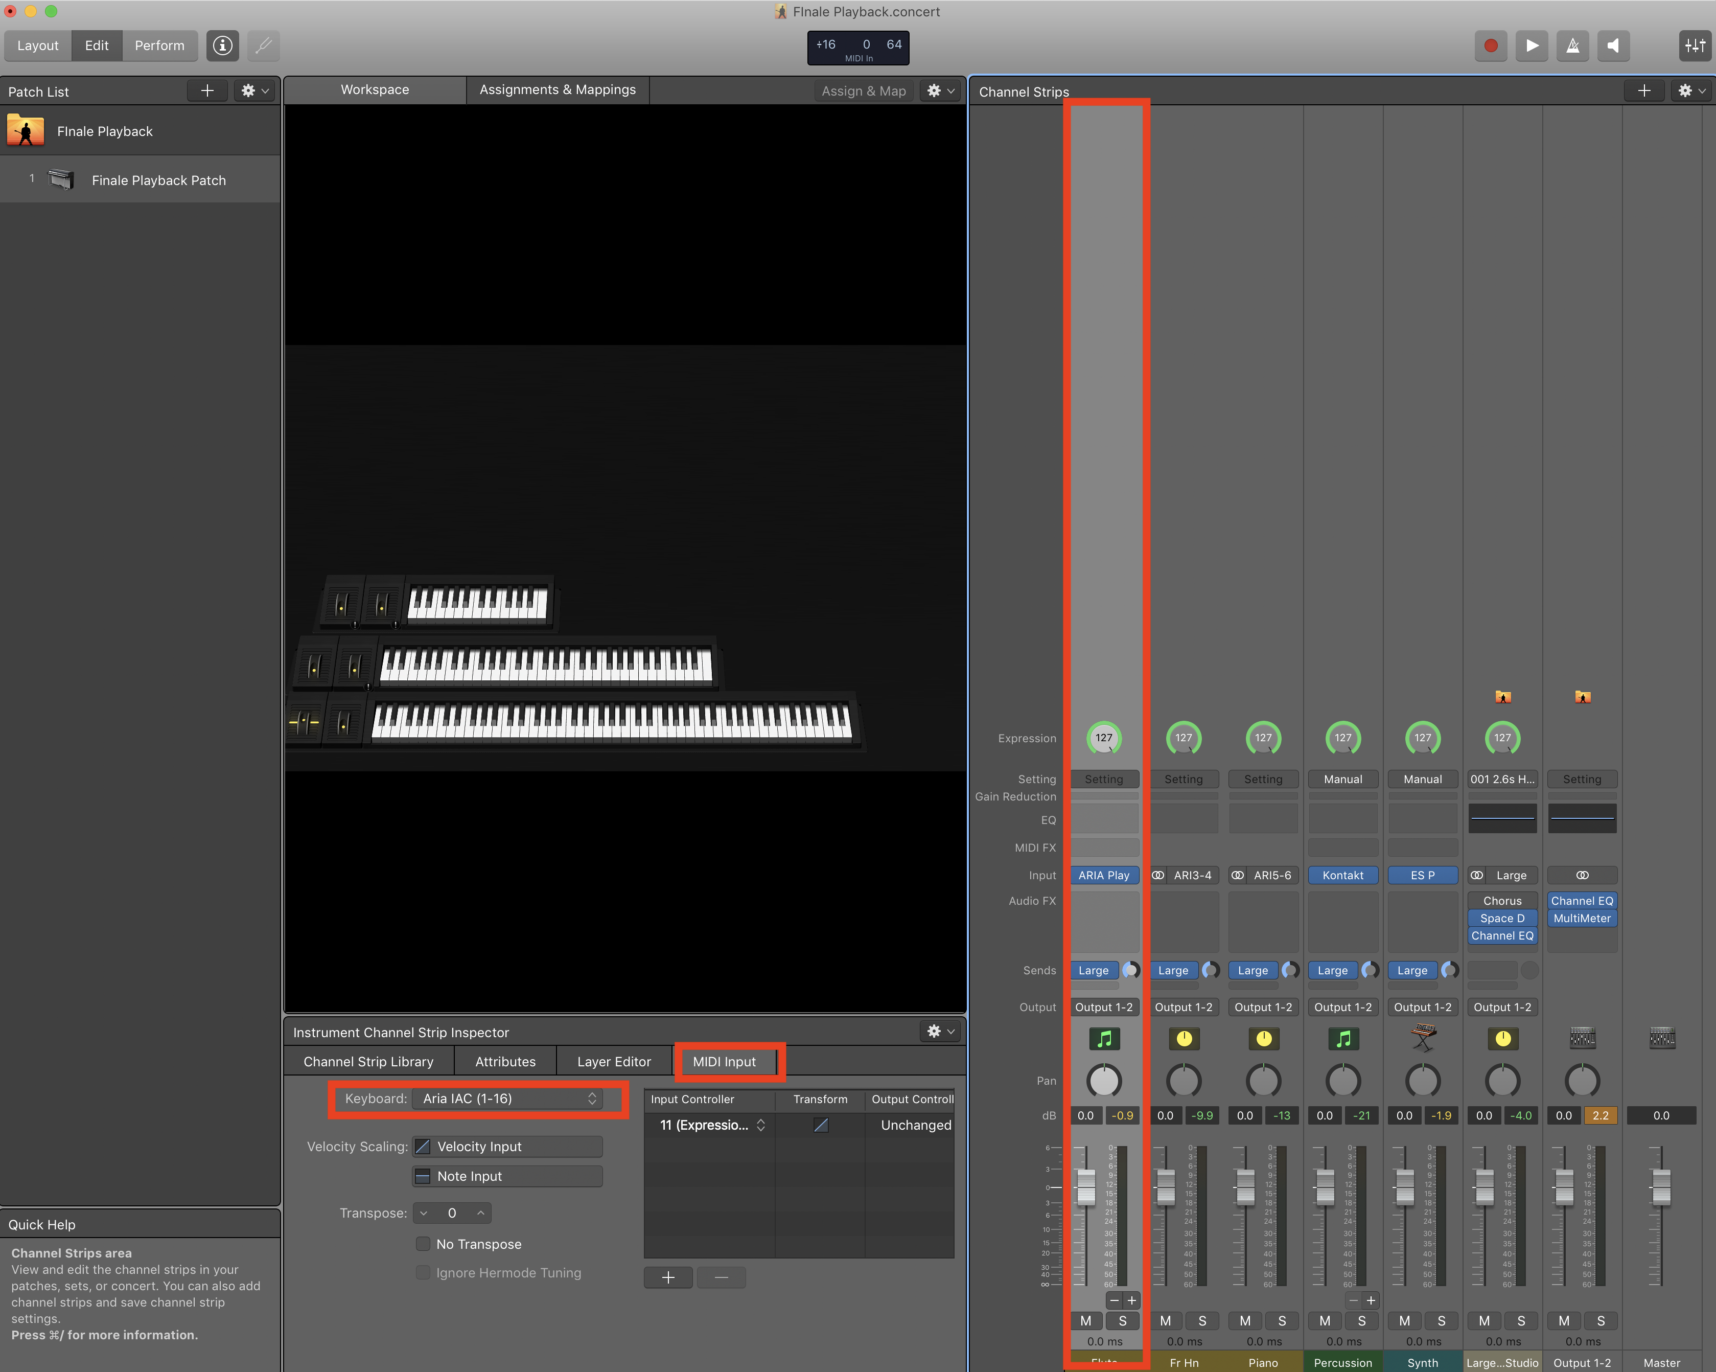Click the Flute pan knob

(1104, 1081)
